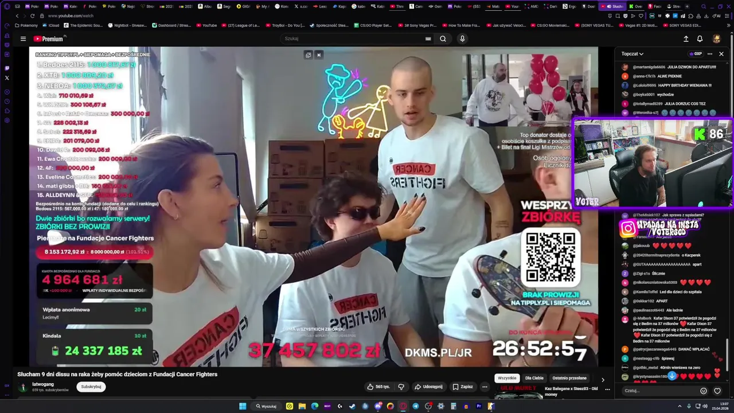Open the YouTube bookmark in bookmarks bar
Viewport: 734px width, 413px height.
tap(206, 25)
